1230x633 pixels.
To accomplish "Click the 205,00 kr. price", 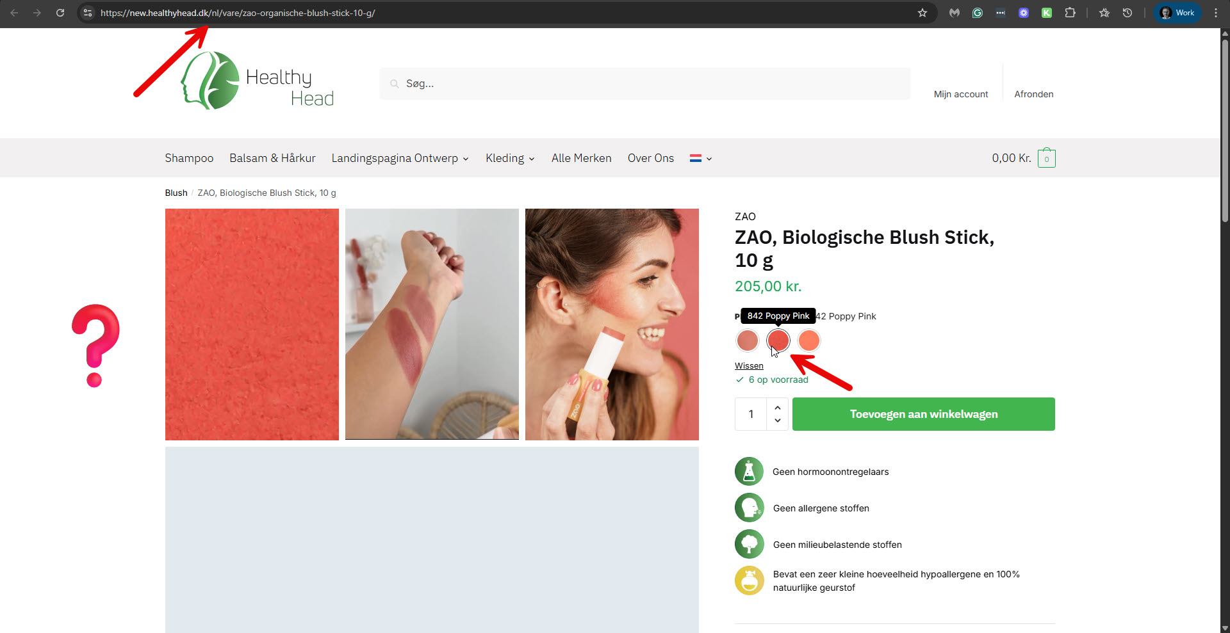I will tap(768, 286).
